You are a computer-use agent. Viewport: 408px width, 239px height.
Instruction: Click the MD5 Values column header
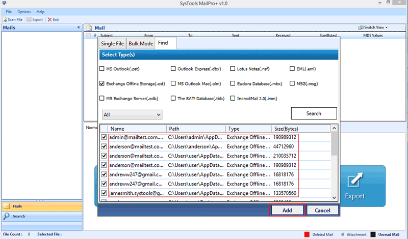pos(373,36)
